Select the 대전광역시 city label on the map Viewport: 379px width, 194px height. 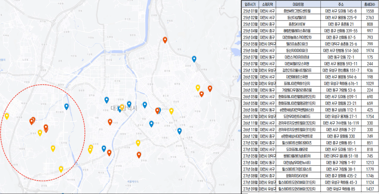tap(124, 108)
